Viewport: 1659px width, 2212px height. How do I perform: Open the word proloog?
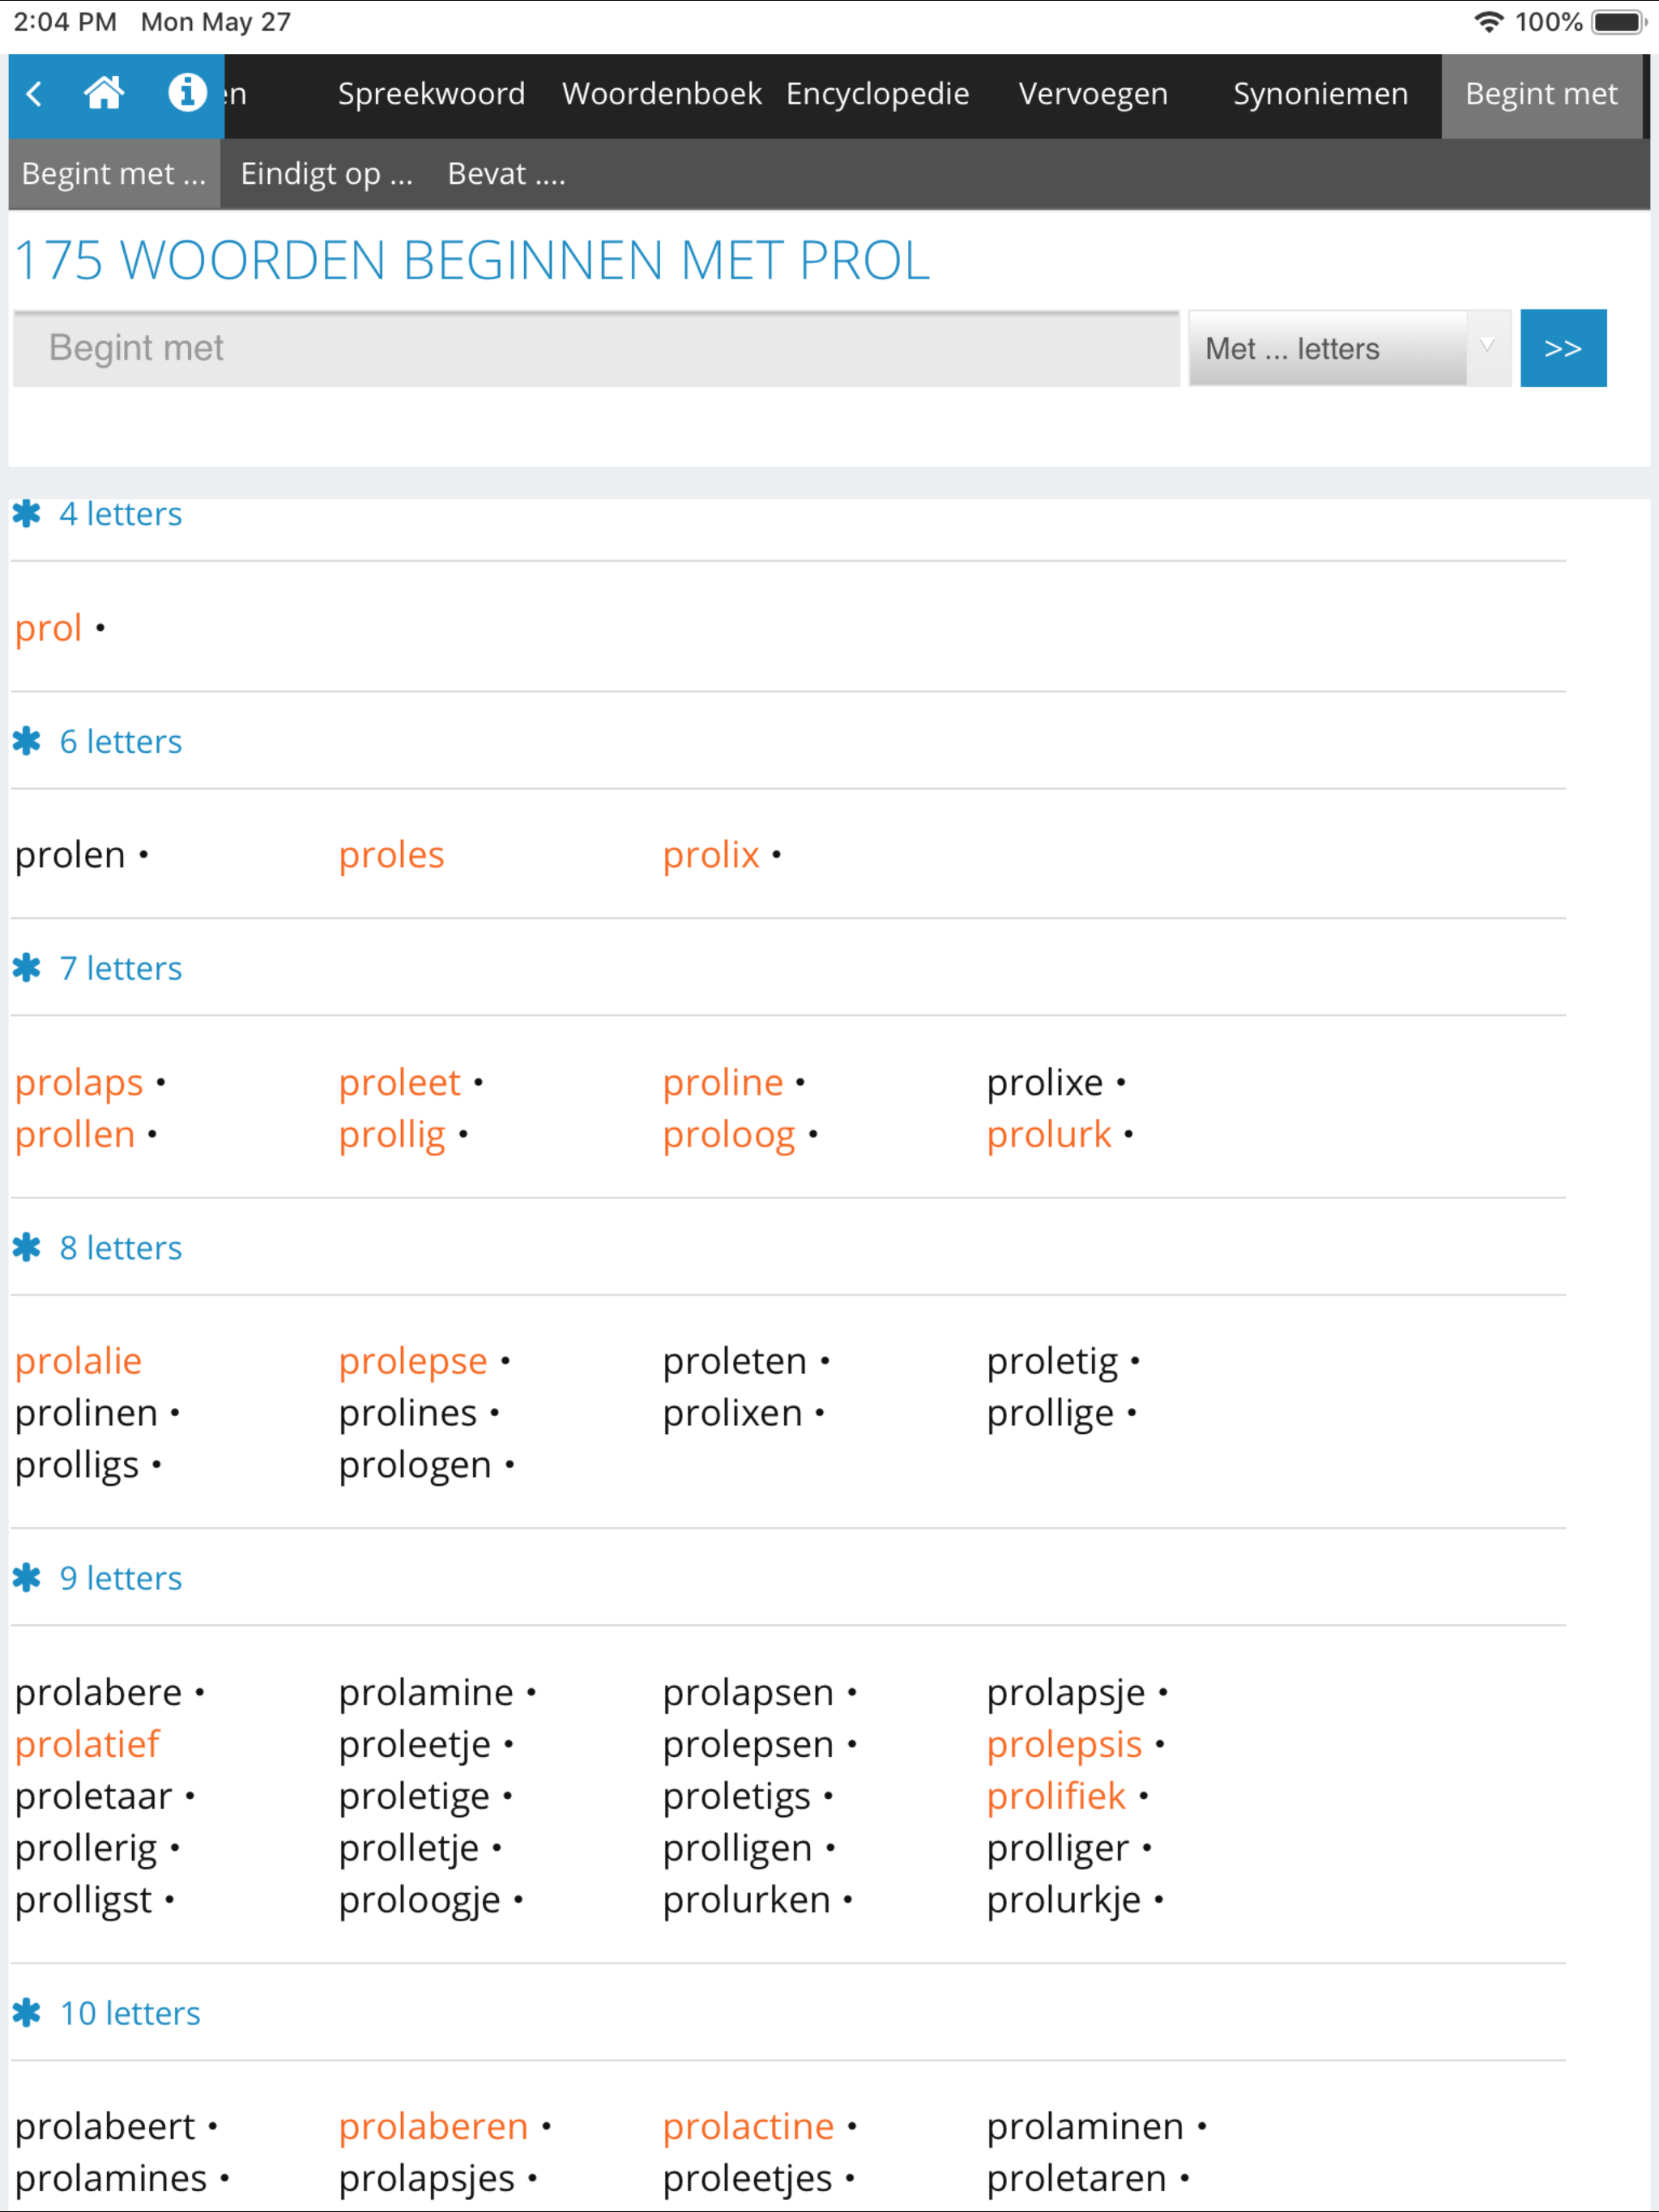728,1136
